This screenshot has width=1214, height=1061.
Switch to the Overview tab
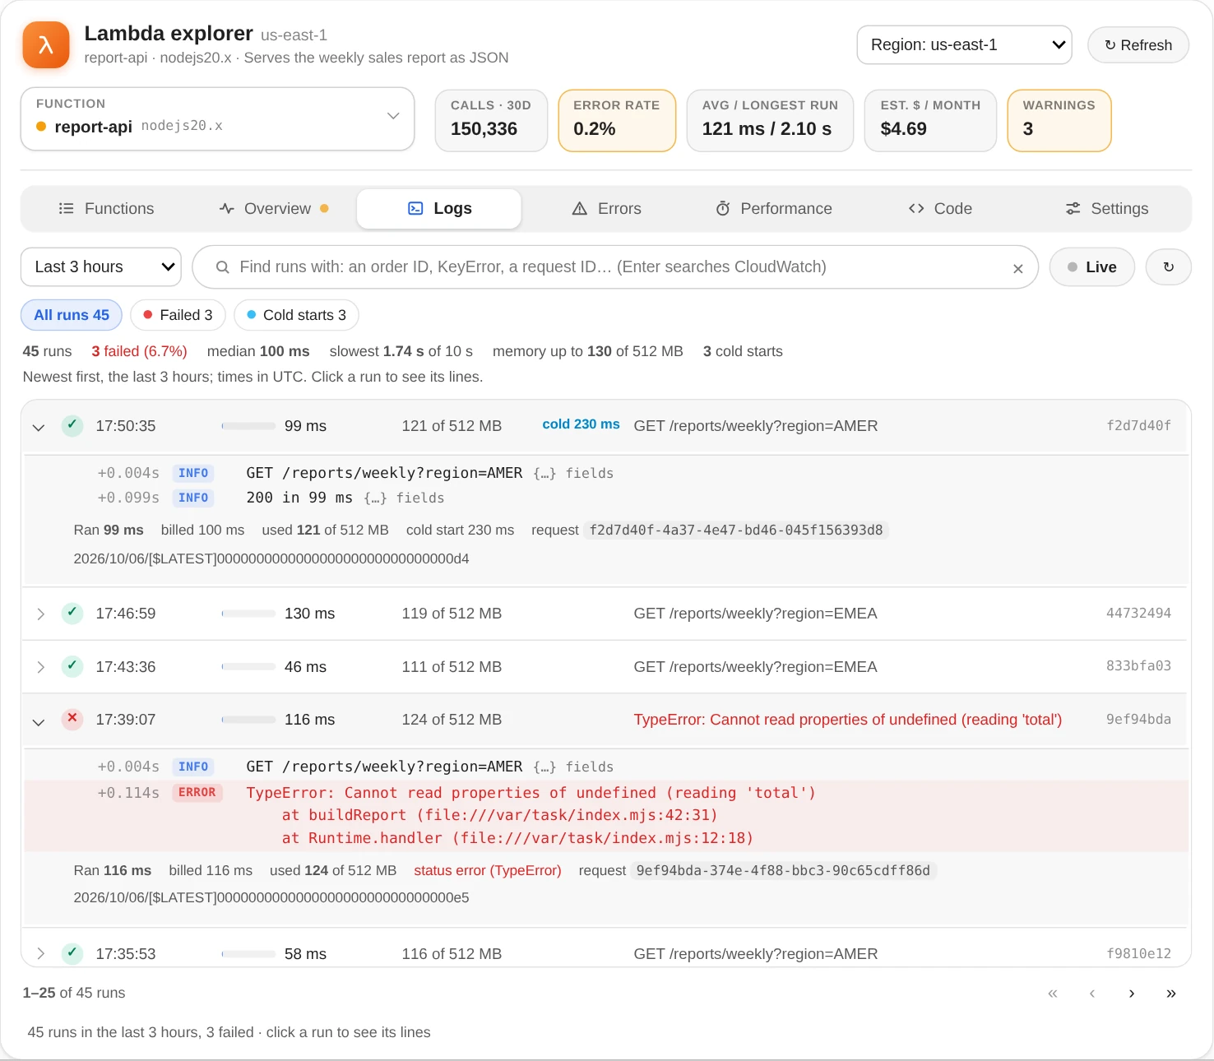point(274,209)
